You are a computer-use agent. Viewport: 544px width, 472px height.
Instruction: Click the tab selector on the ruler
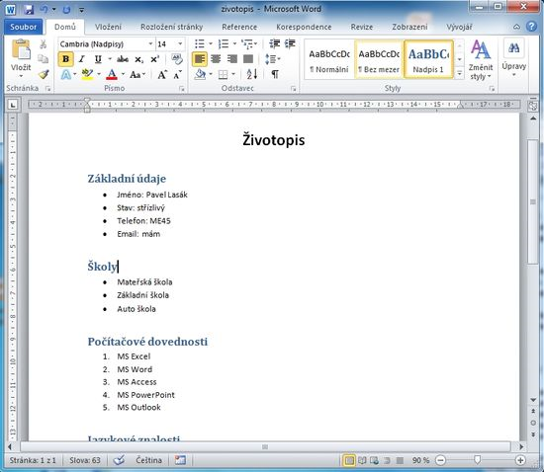13,105
